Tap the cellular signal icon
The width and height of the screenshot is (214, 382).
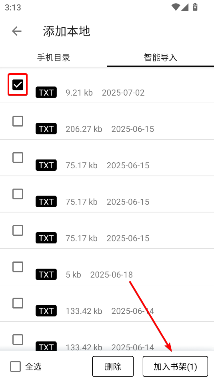tap(185, 7)
